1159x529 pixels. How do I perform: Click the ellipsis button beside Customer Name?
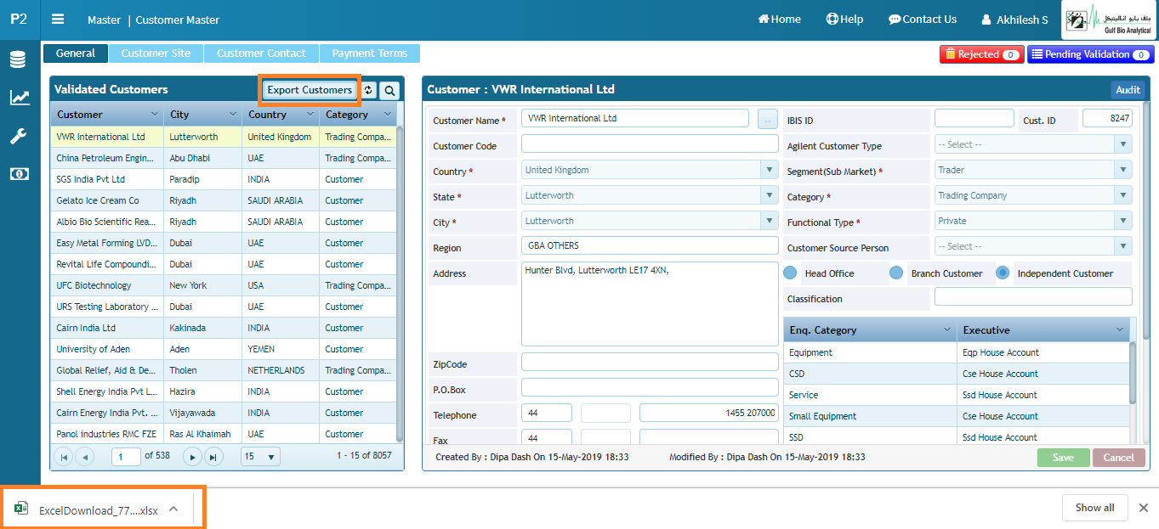pyautogui.click(x=767, y=119)
